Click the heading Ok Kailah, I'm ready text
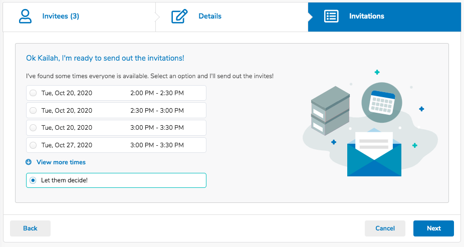Screen dimensions: 464x247 105,58
